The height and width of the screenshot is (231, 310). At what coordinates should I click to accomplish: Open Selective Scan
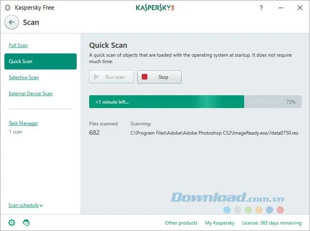click(x=24, y=77)
